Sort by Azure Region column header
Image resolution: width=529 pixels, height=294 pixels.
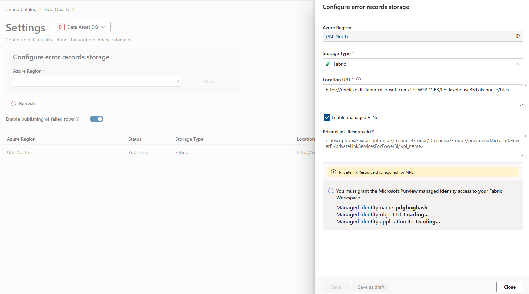[22, 139]
